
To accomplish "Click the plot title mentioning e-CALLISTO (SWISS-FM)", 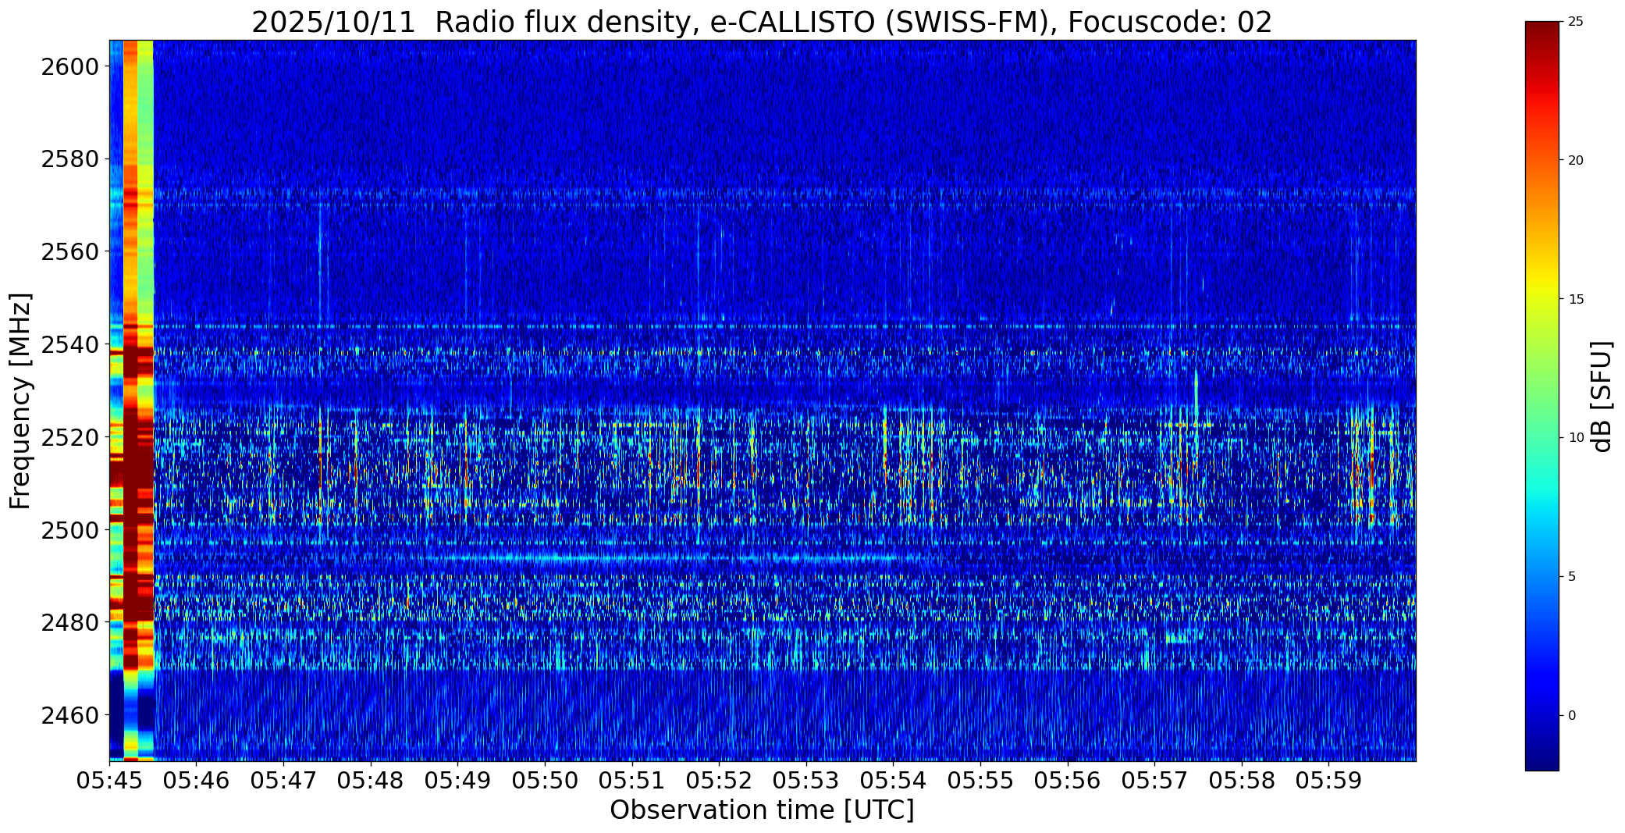I will pyautogui.click(x=762, y=22).
